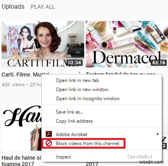Click the 45:16 duration badge

pos(159,63)
